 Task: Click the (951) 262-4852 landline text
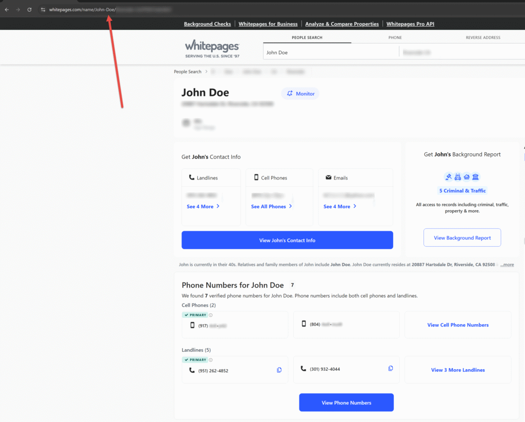tap(213, 371)
